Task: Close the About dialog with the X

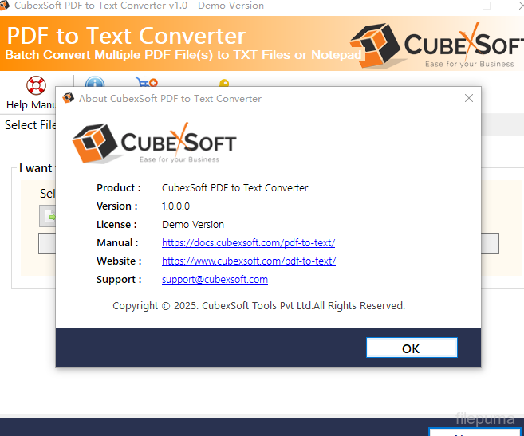Action: pyautogui.click(x=469, y=99)
